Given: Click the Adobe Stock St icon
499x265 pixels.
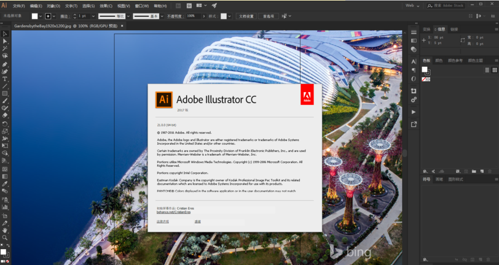Looking at the screenshot, I should click(189, 6).
